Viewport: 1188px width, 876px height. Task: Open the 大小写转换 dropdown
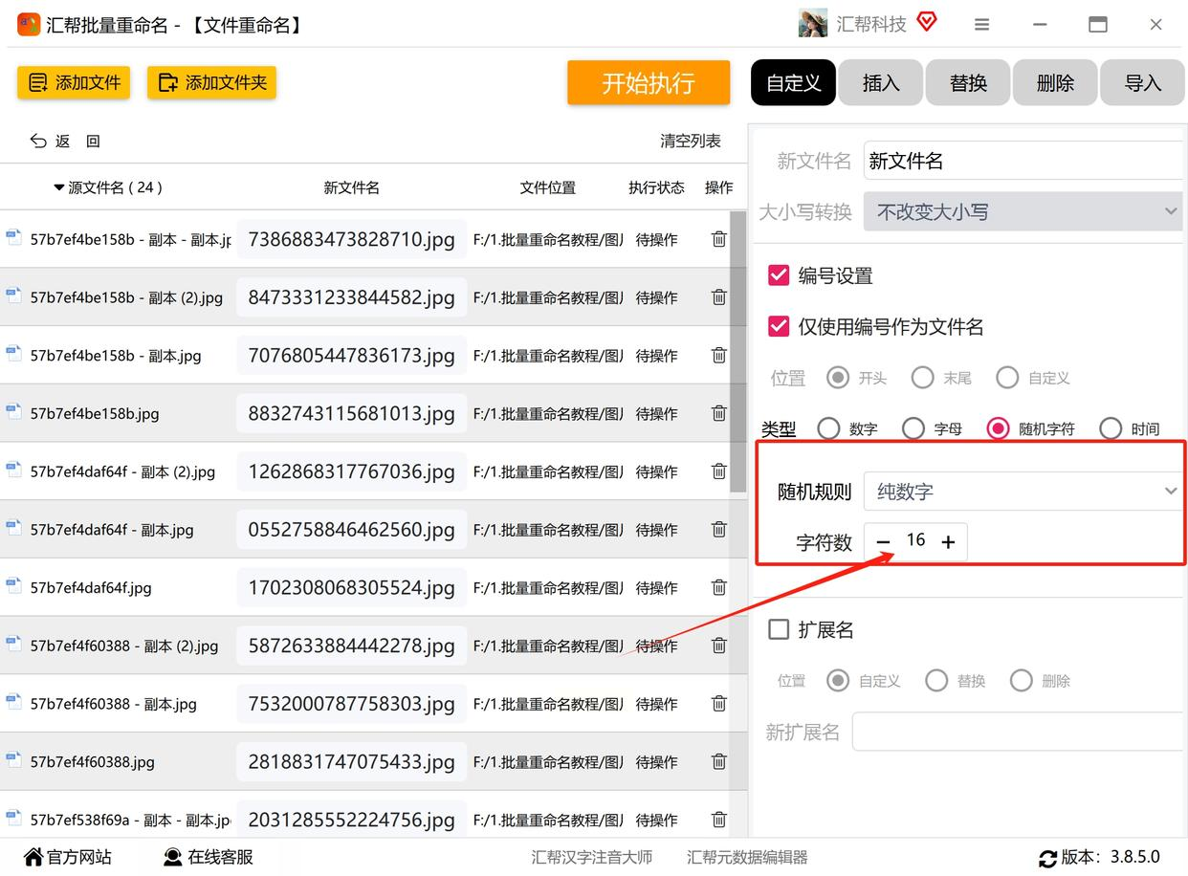(x=1022, y=211)
